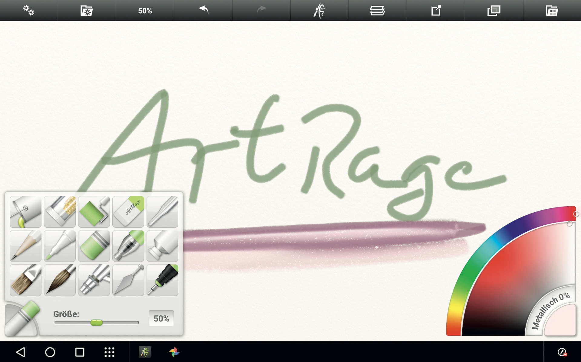Open the settings gears menu

[x=29, y=11]
